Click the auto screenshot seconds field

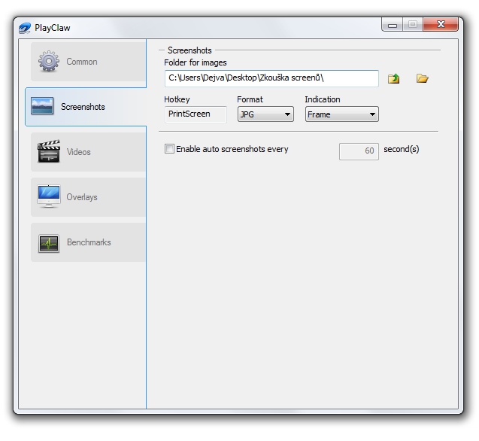[x=359, y=151]
